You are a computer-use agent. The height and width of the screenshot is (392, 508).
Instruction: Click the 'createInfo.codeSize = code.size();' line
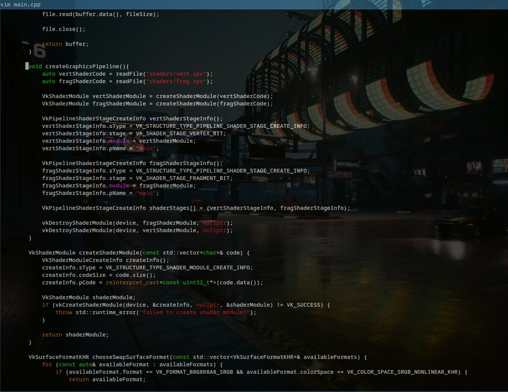(99, 276)
